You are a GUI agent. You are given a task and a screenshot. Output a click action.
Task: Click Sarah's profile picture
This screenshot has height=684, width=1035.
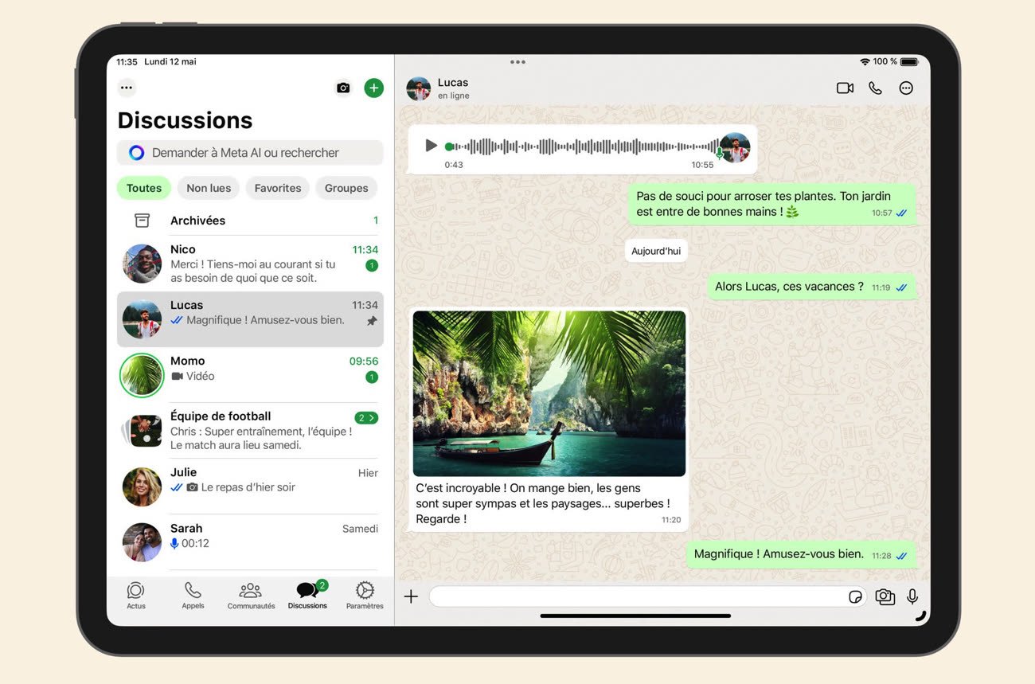142,542
